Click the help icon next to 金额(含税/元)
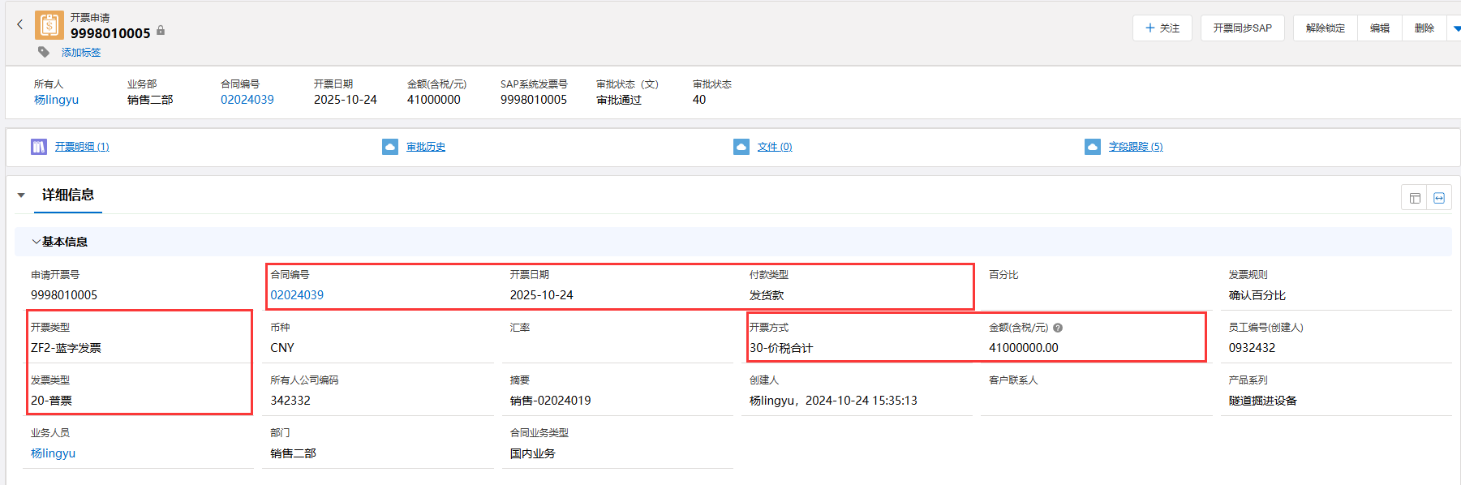 1058,328
